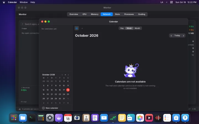Select highlighted date 18 in mini calendar

tap(68, 90)
